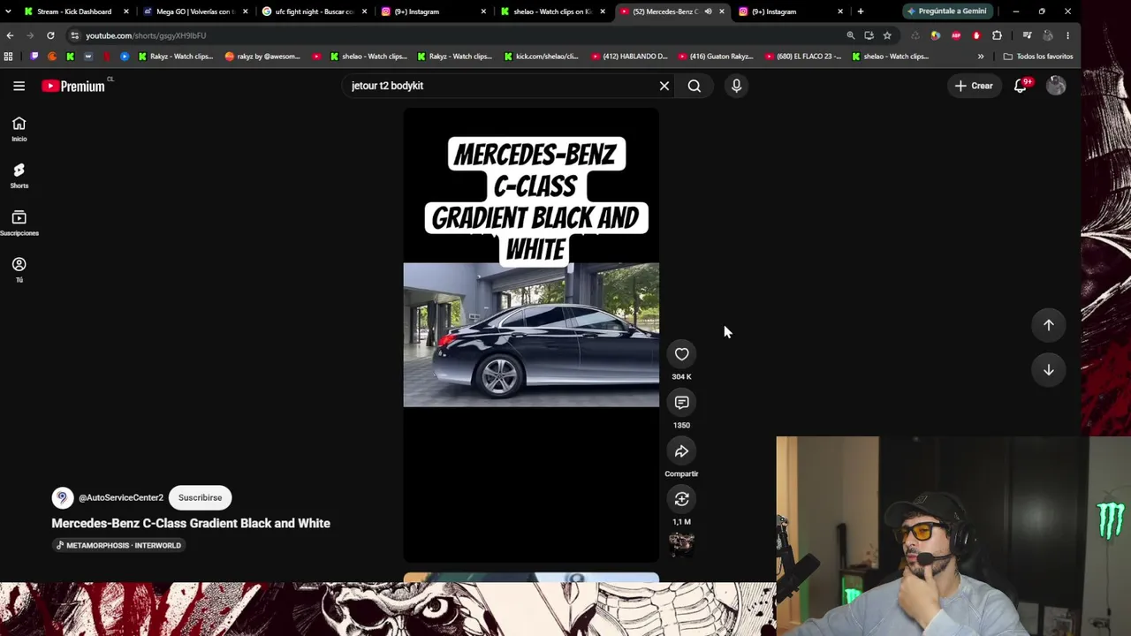This screenshot has height=636, width=1131.
Task: Switch to the ufc fight night tab
Action: point(314,11)
